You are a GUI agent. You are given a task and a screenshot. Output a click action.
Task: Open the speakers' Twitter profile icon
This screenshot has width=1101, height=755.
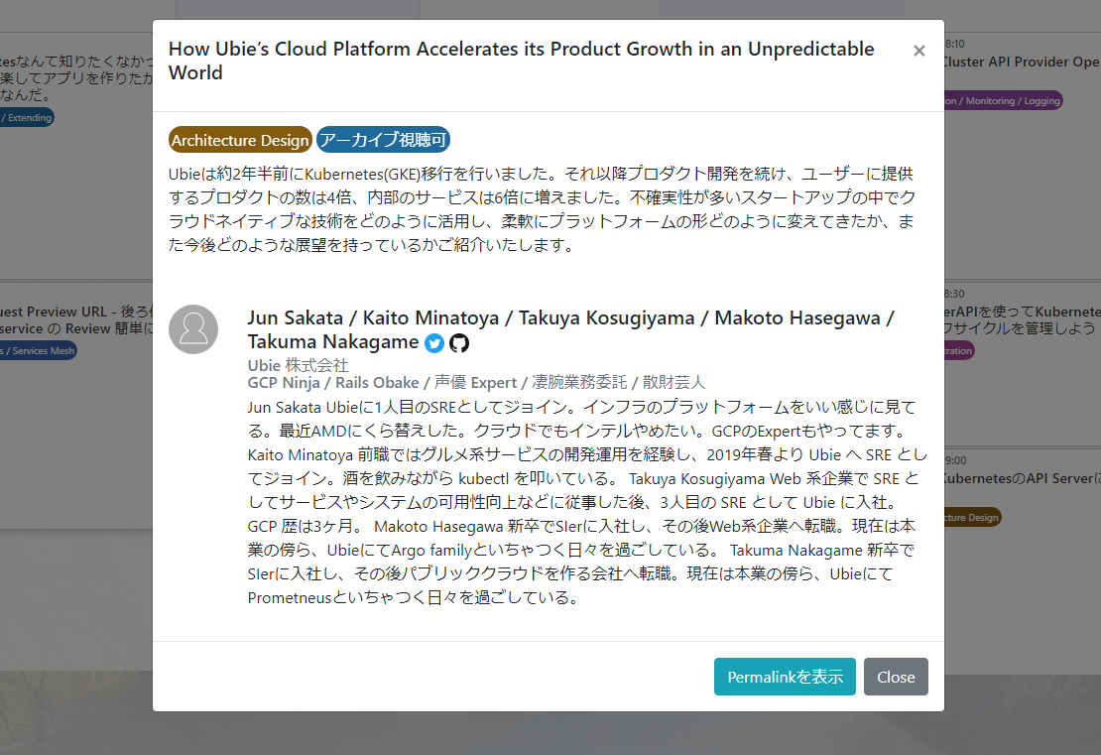[x=433, y=343]
